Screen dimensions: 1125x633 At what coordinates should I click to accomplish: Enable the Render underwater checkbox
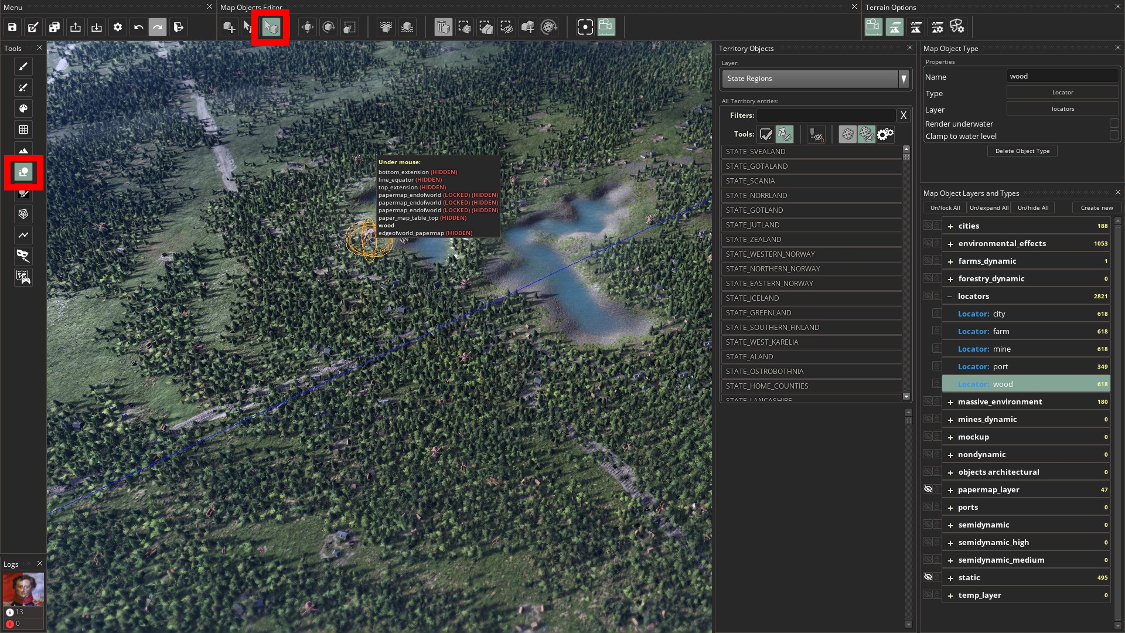coord(1114,123)
